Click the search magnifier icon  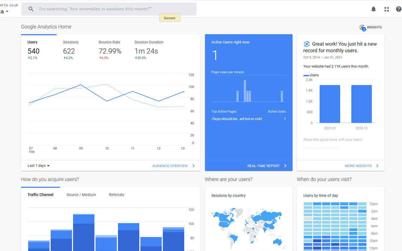31,9
